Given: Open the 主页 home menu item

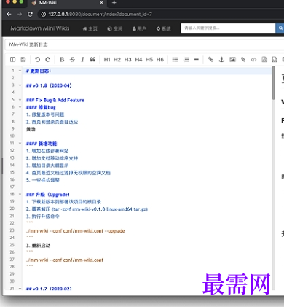Looking at the screenshot, I should [x=90, y=28].
